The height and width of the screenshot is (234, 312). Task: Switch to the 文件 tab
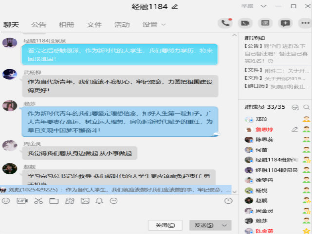pos(94,25)
